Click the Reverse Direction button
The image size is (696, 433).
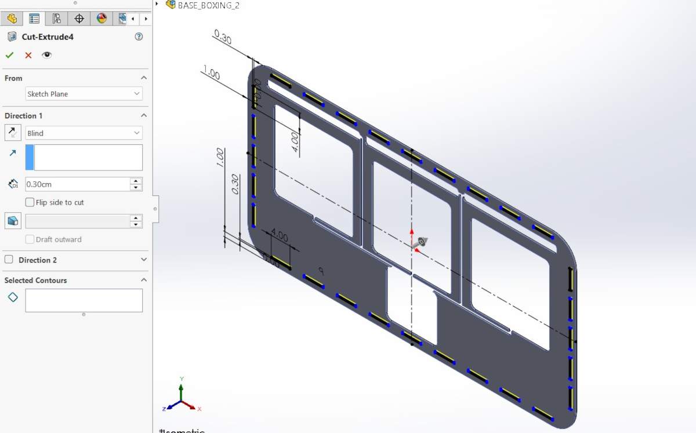coord(13,133)
